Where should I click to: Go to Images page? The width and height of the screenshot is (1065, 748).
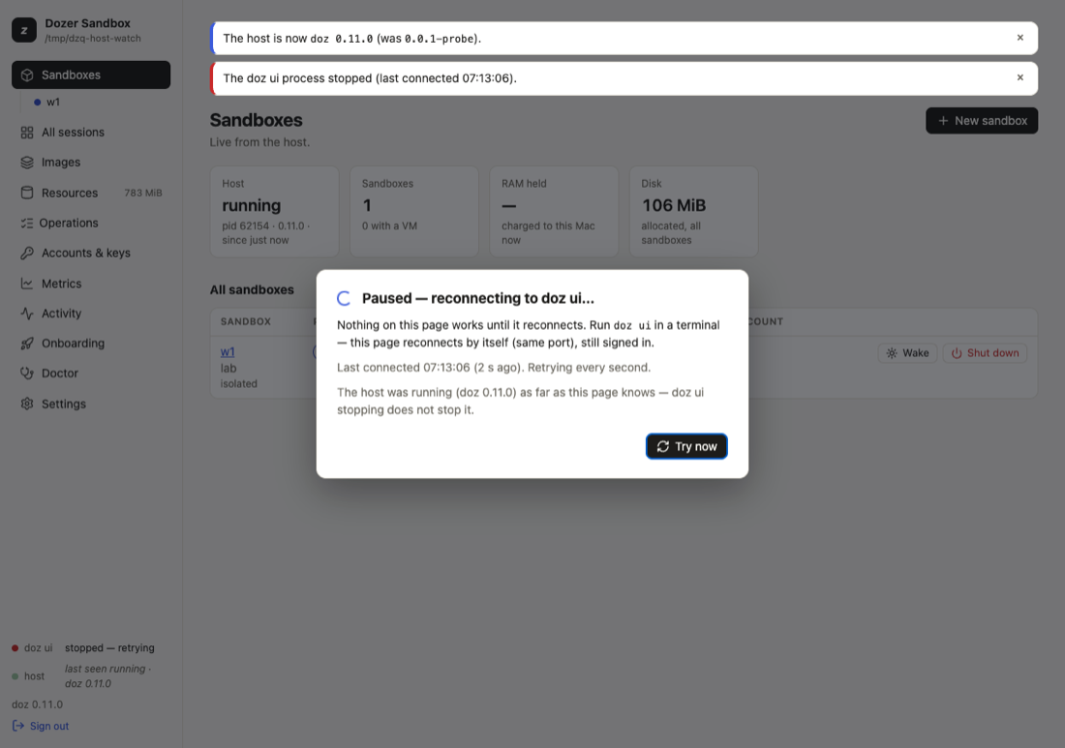91,163
